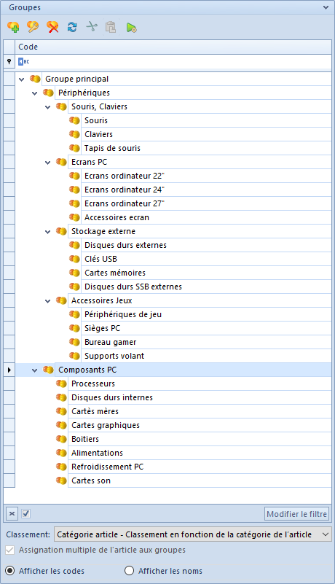335x584 pixels.
Task: Click the Paste clipboard icon
Action: (111, 27)
